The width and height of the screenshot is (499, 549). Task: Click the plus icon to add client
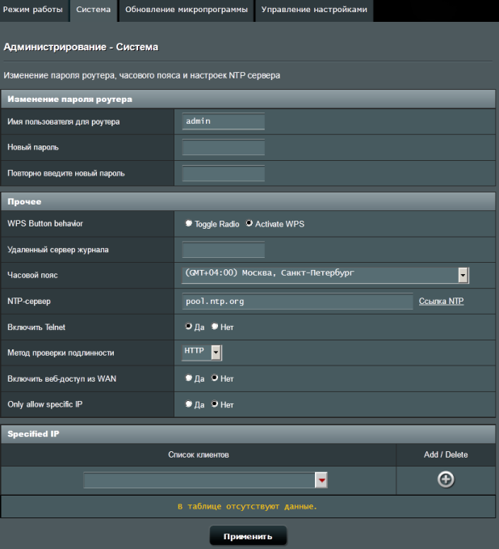(x=446, y=479)
